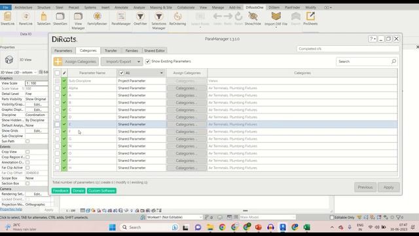Open Excel from the taskbar

point(307,227)
